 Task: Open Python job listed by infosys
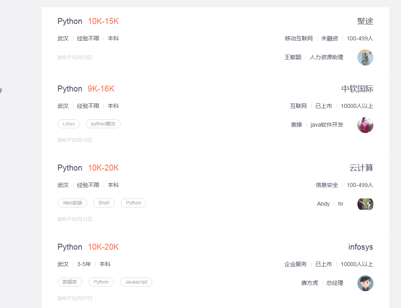(x=70, y=247)
